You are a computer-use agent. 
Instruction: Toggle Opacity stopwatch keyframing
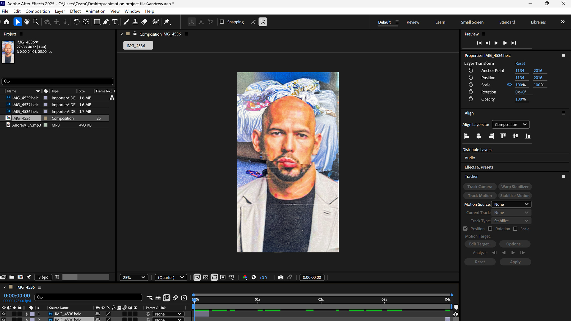click(x=471, y=99)
